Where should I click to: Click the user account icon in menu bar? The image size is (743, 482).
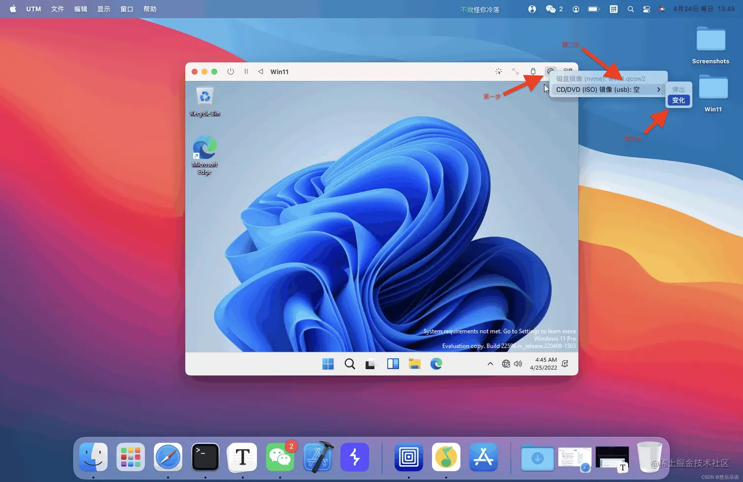[x=576, y=9]
